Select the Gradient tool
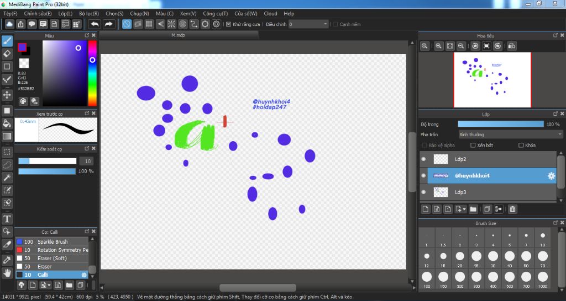 pyautogui.click(x=7, y=137)
